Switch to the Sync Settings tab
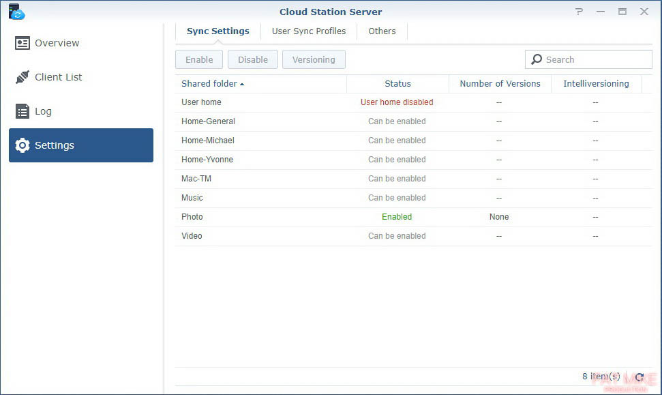This screenshot has width=662, height=395. tap(218, 31)
